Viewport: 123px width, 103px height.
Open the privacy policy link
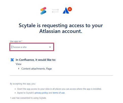[x=41, y=93]
